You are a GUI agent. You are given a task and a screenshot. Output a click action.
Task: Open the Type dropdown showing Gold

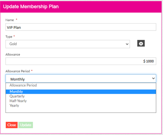click(67, 44)
